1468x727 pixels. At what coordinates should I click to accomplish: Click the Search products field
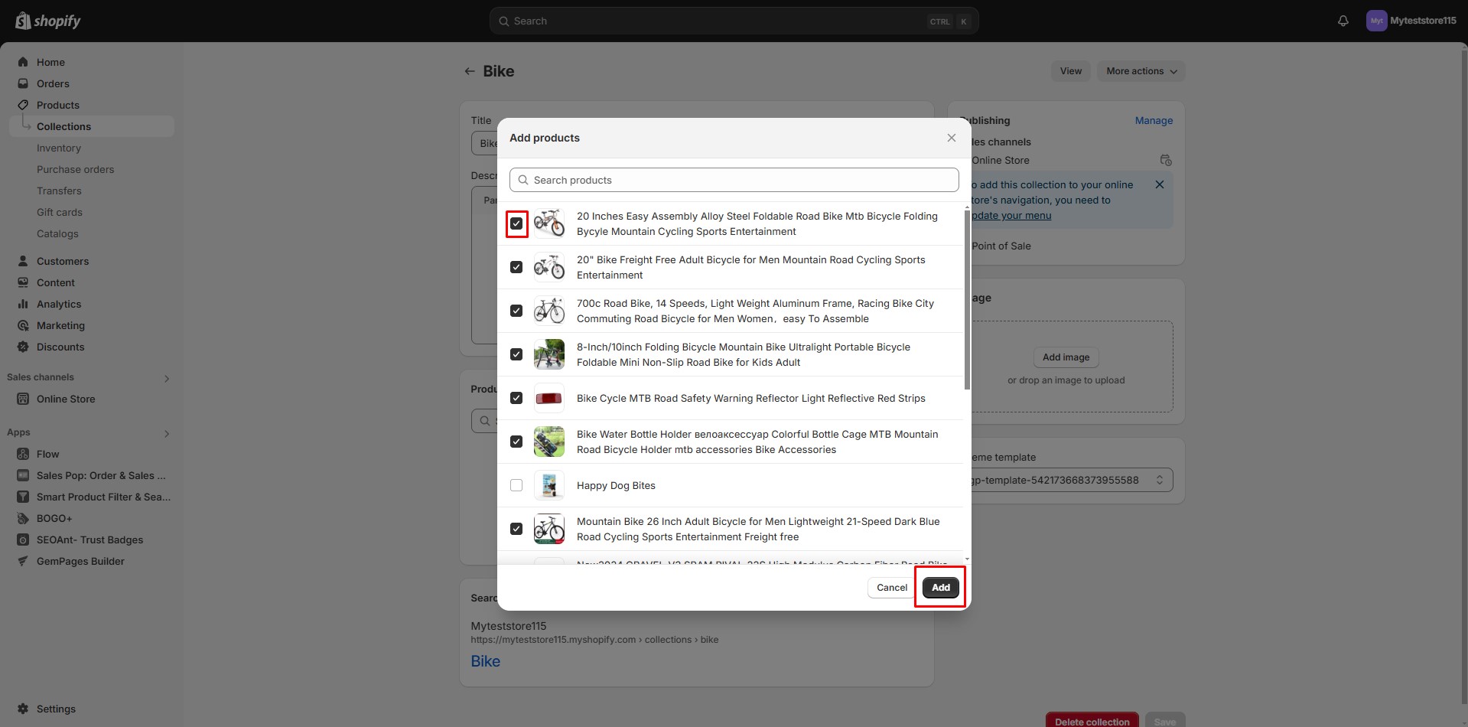734,180
